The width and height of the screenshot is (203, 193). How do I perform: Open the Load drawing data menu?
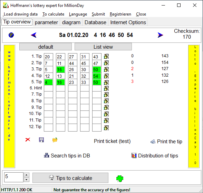(x=21, y=14)
